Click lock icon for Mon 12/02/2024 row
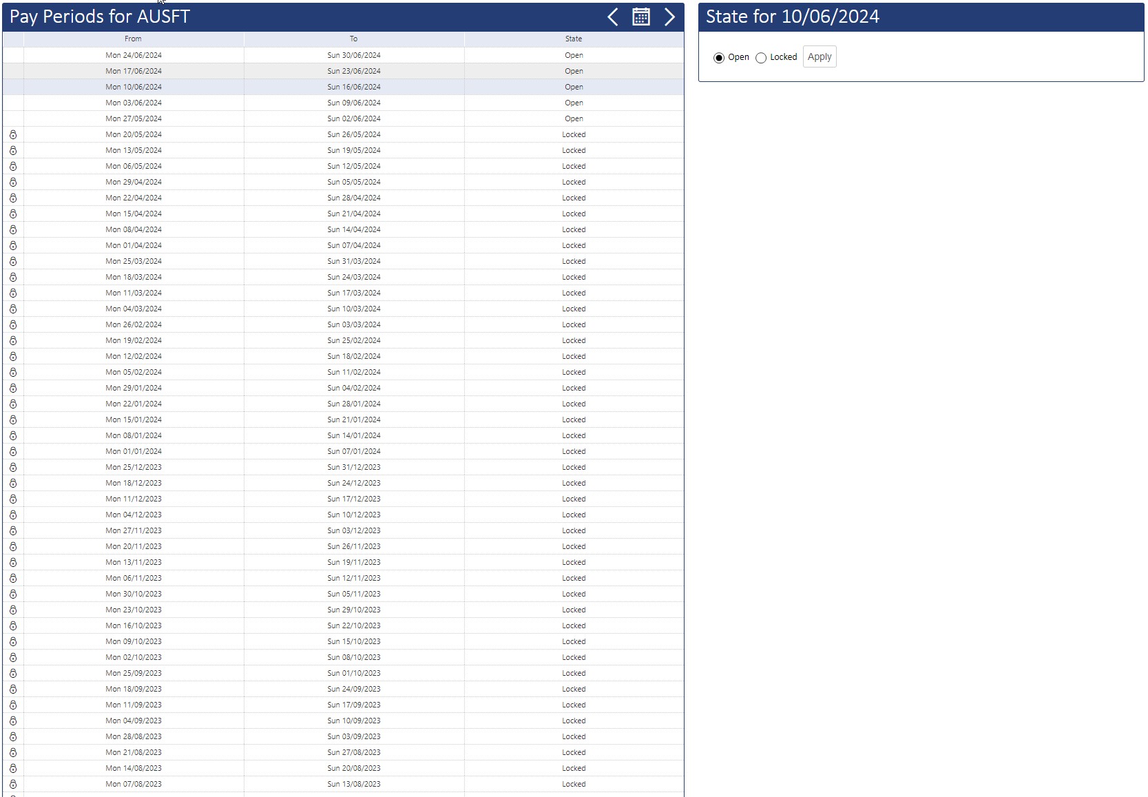The height and width of the screenshot is (797, 1148). click(13, 357)
